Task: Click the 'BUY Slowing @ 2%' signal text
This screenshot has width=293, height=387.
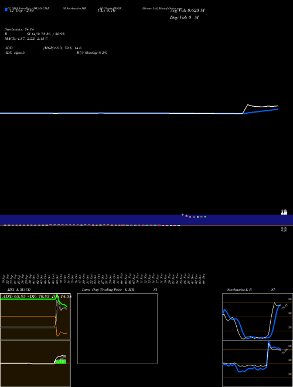Action: point(92,53)
